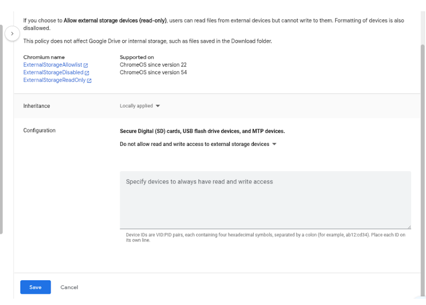Image resolution: width=426 pixels, height=305 pixels.
Task: Open external-link icon beside ExternalStorageDisabled
Action: pos(87,73)
